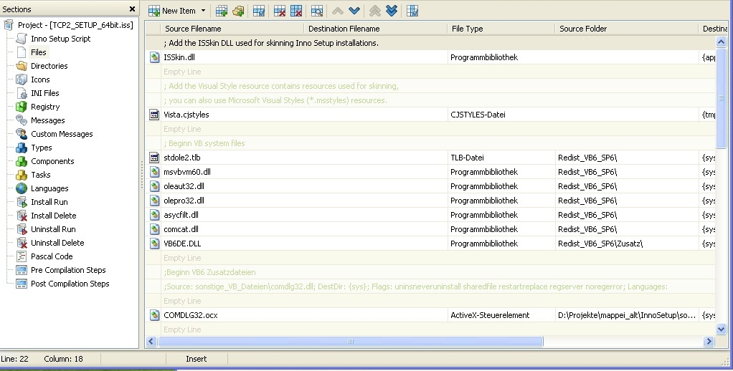Viewport: 733px width, 371px height.
Task: Click the stdole2.tlb file icon
Action: pos(154,158)
